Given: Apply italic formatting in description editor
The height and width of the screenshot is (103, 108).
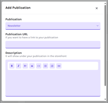Looking at the screenshot, I should click(x=18, y=66).
